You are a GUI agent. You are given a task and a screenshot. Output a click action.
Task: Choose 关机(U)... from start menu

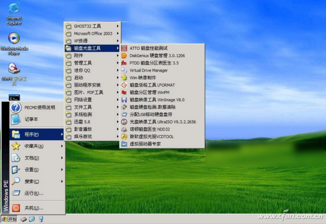37,208
